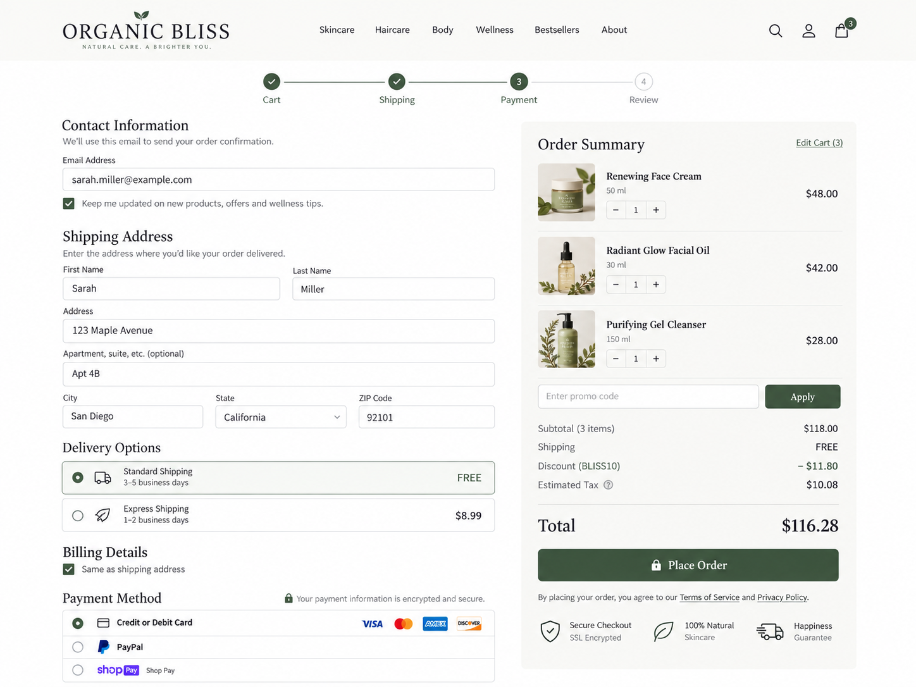Click the Happiness Guarantee truck icon
This screenshot has width=916, height=687.
click(770, 631)
